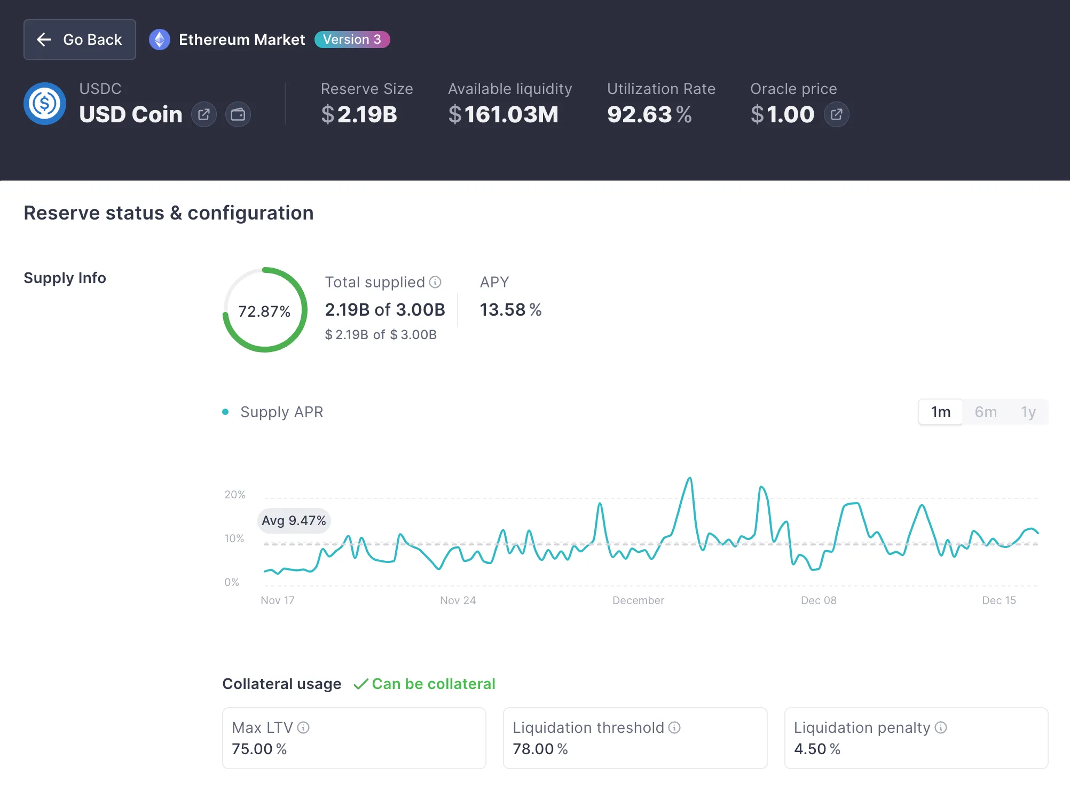Image resolution: width=1070 pixels, height=798 pixels.
Task: Click the Dec 08 axis label
Action: (819, 600)
